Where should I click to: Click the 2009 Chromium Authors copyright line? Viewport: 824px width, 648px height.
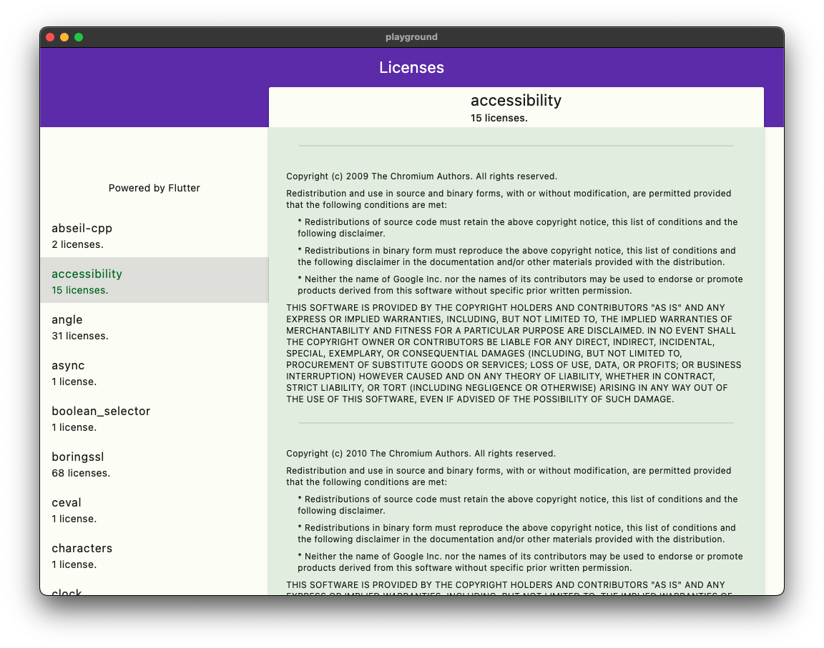tap(421, 176)
